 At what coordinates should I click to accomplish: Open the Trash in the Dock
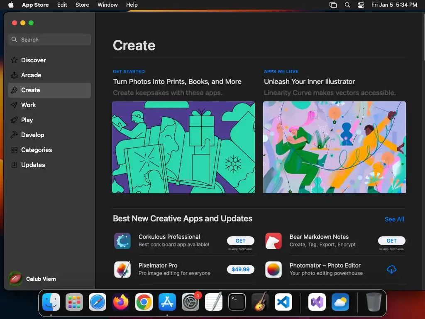[374, 302]
